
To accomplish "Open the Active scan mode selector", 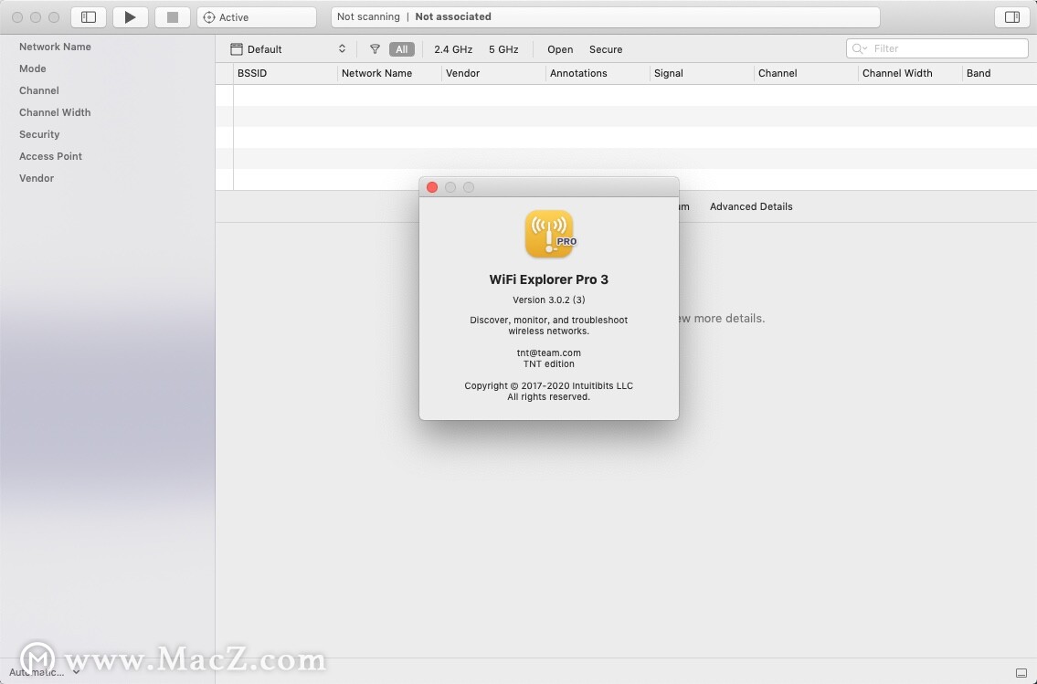I will (257, 17).
